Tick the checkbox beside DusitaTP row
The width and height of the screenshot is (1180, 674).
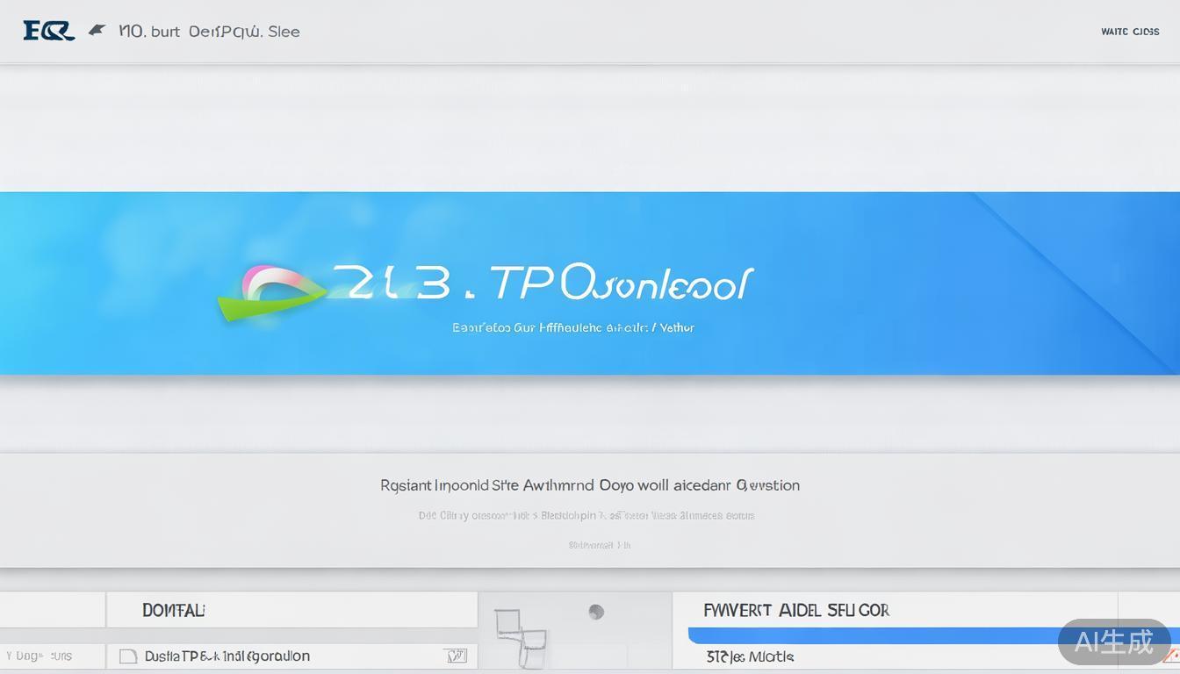point(128,656)
